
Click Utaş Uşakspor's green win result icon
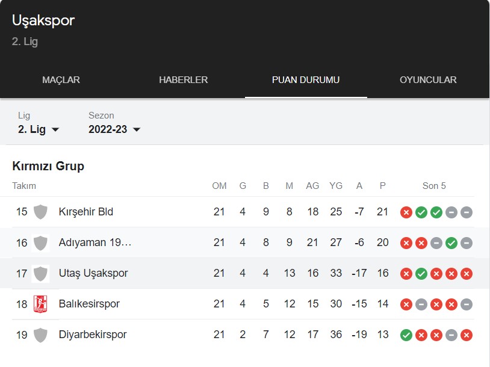point(421,274)
